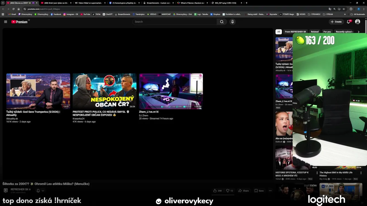The image size is (367, 206).
Task: Open the ChatGPT bookmark
Action: point(108,14)
